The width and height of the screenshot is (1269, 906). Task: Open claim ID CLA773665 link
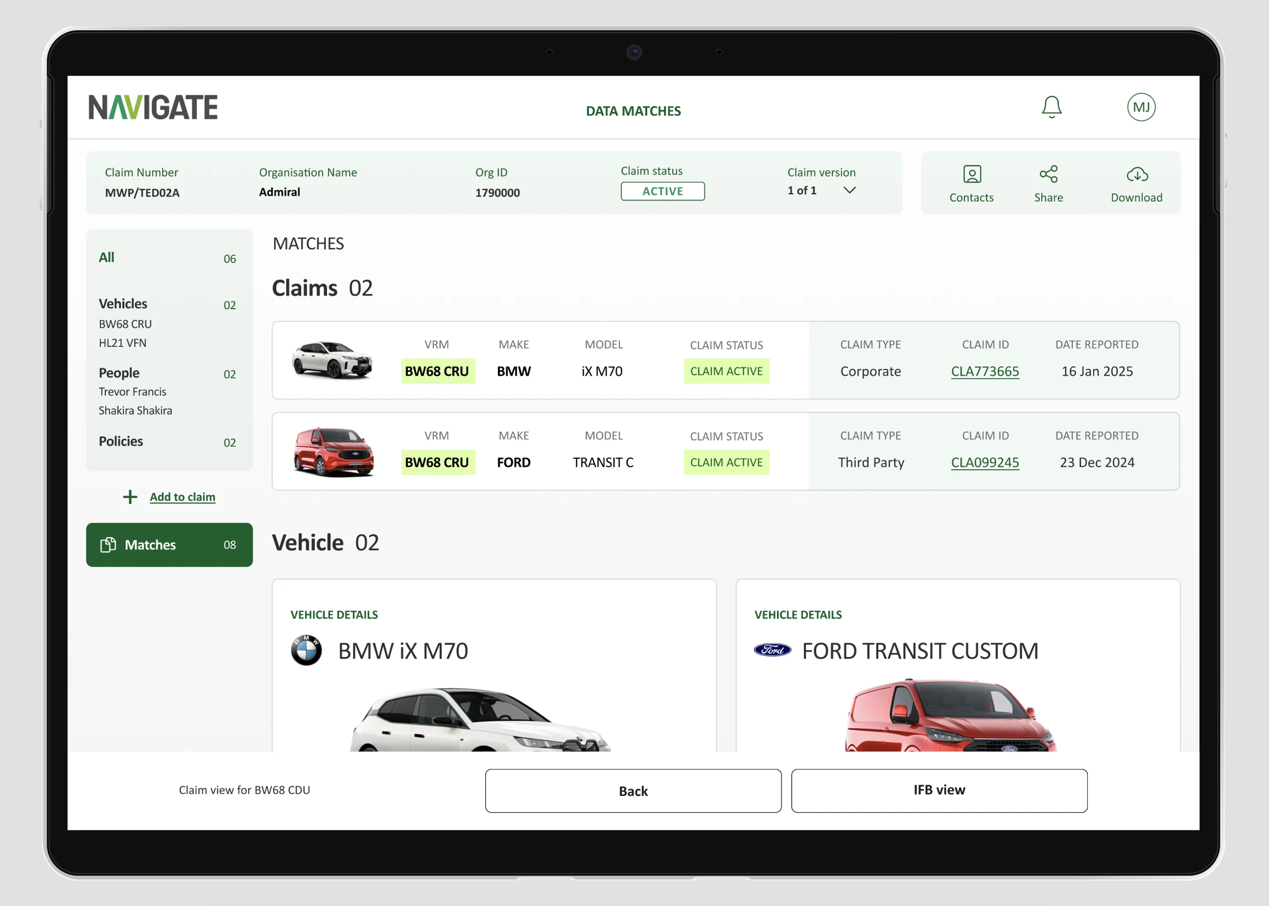point(985,371)
